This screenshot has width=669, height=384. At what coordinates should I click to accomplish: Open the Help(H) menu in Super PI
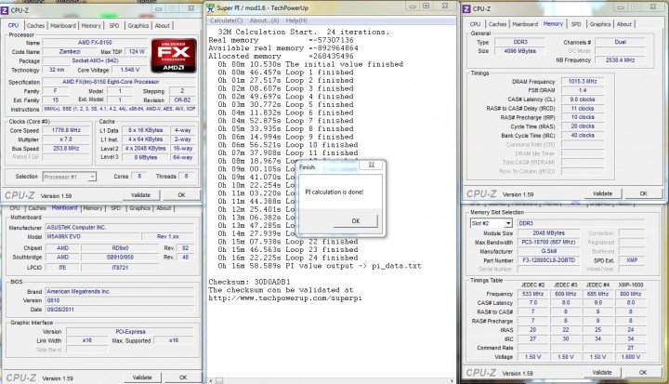click(296, 20)
